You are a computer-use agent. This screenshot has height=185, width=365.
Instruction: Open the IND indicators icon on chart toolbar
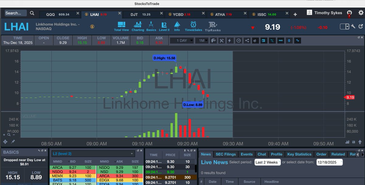pyautogui.click(x=280, y=40)
